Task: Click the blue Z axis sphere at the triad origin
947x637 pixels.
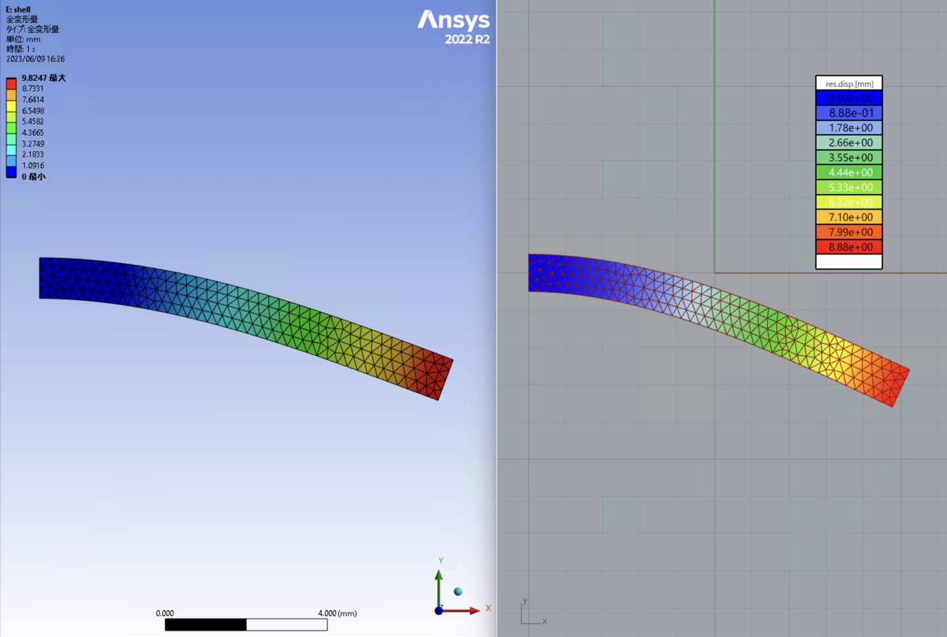Action: pos(439,611)
